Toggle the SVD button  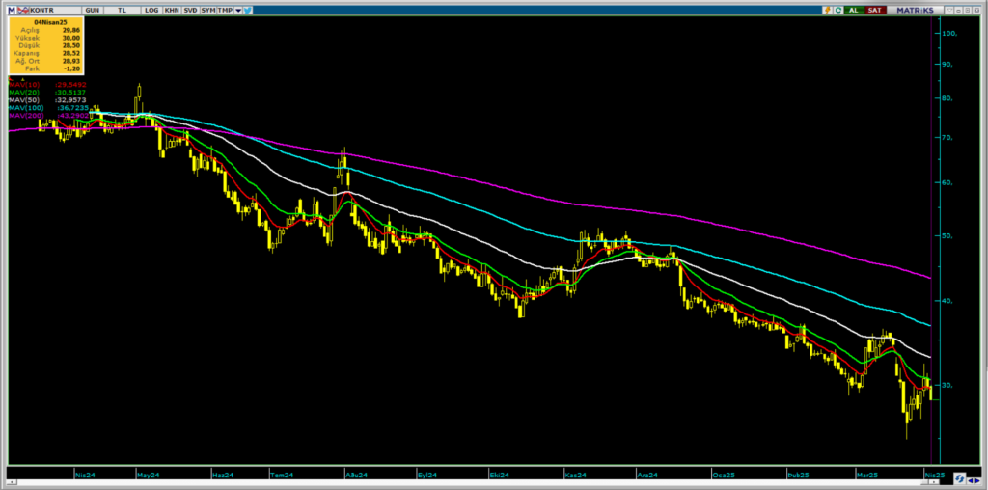tap(190, 10)
